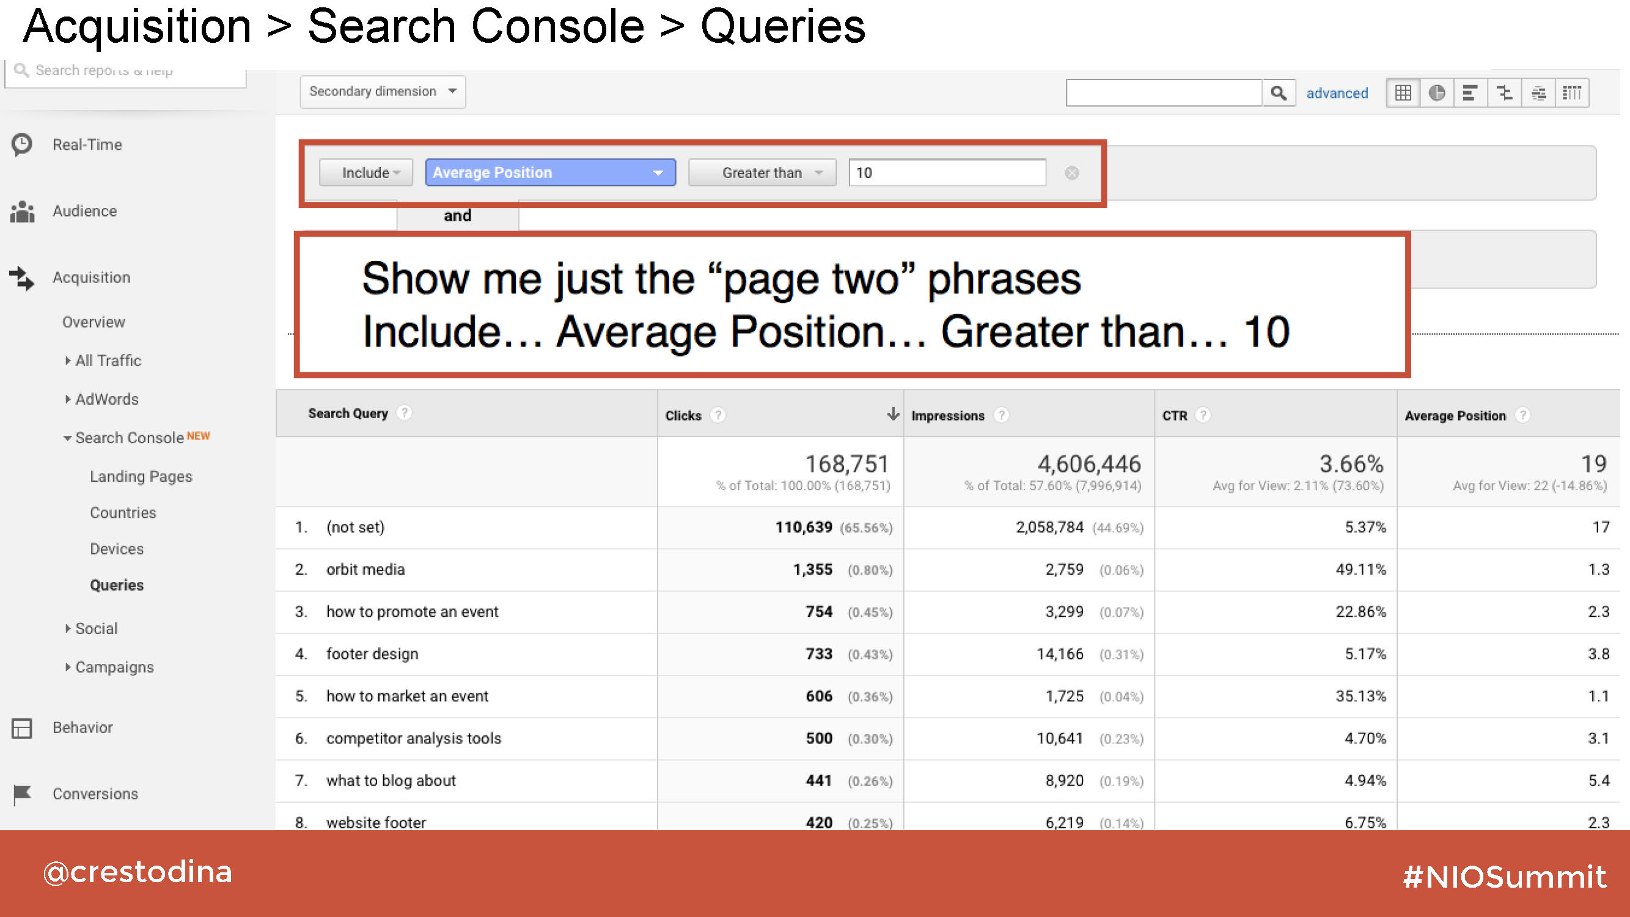The height and width of the screenshot is (917, 1630).
Task: Click the Audience people icon in sidebar
Action: click(21, 211)
